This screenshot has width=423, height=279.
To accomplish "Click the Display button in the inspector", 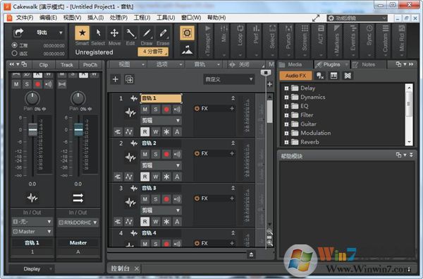I will pyautogui.click(x=32, y=268).
